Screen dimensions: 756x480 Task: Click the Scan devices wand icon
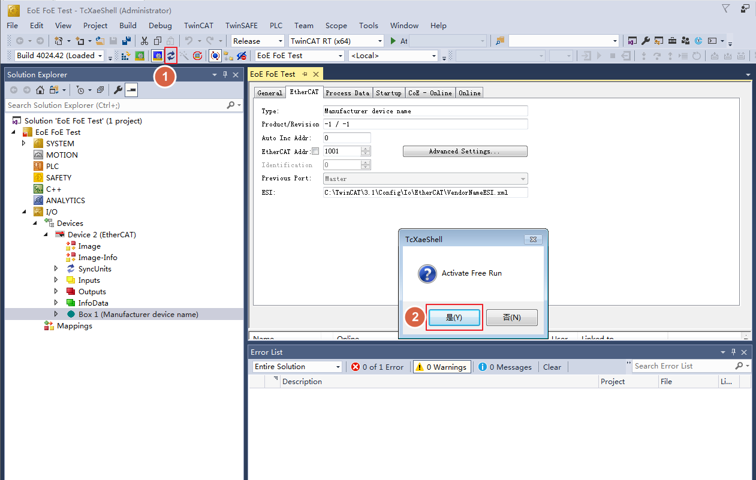184,56
